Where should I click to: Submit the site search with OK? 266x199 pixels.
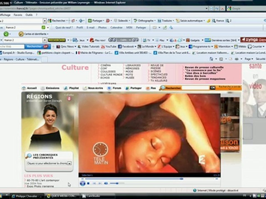coord(213,88)
